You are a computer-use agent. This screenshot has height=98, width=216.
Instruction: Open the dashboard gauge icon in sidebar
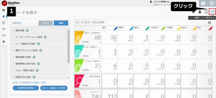(4, 10)
